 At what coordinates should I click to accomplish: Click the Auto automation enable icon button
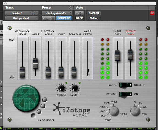(79, 13)
